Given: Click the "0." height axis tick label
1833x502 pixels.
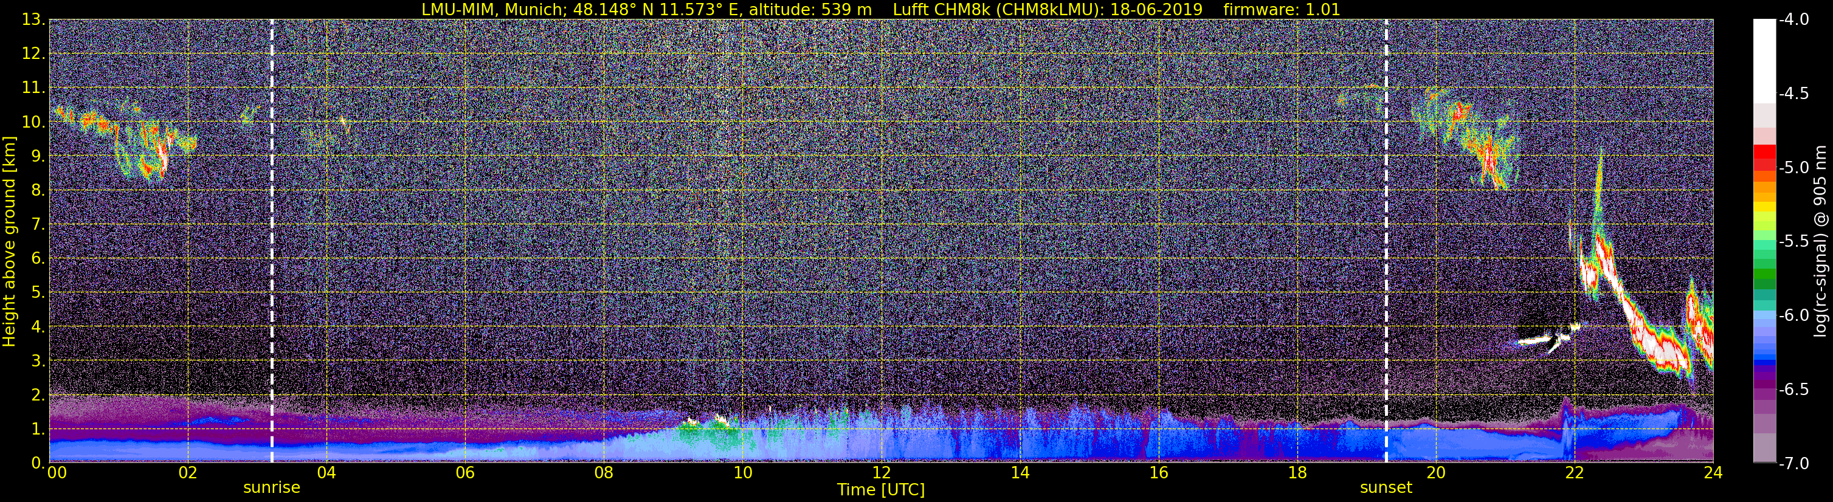Looking at the screenshot, I should click(38, 463).
